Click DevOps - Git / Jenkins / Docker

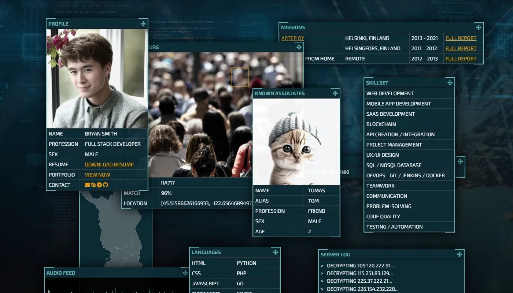pyautogui.click(x=409, y=175)
